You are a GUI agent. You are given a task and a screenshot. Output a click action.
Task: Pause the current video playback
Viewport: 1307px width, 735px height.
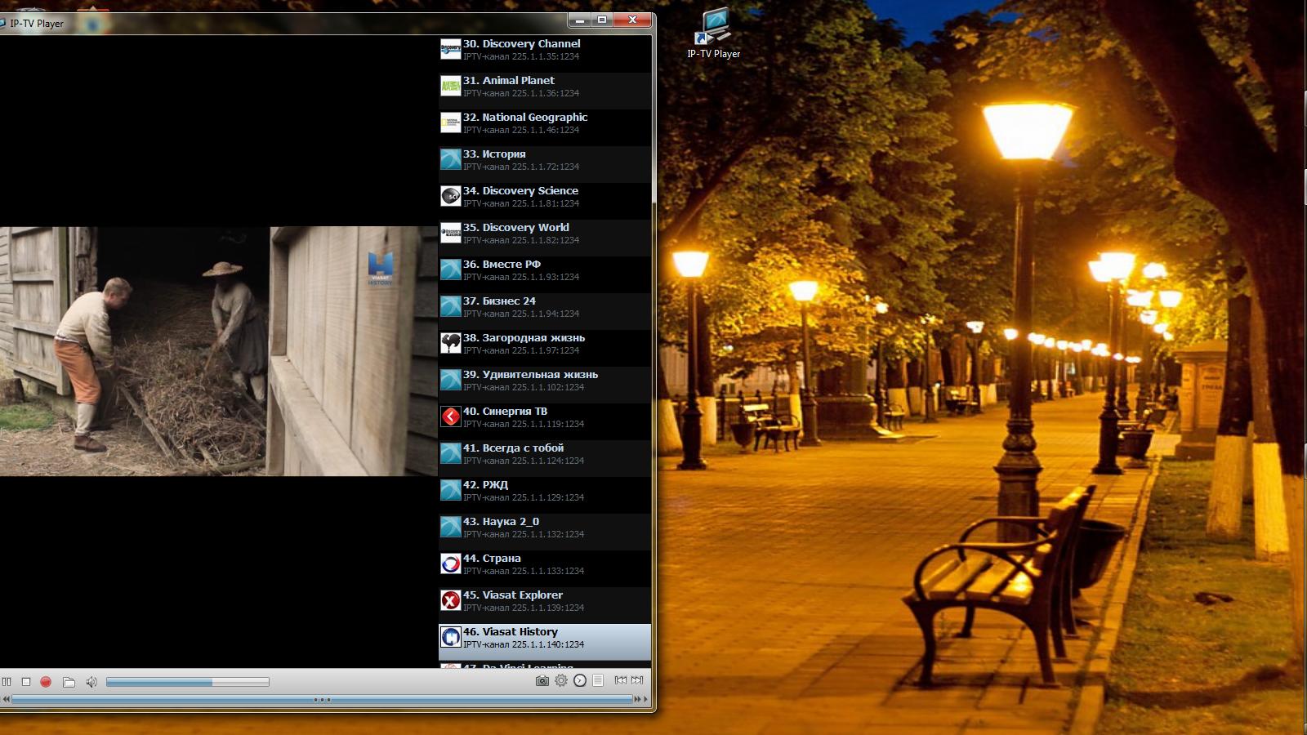tap(7, 682)
